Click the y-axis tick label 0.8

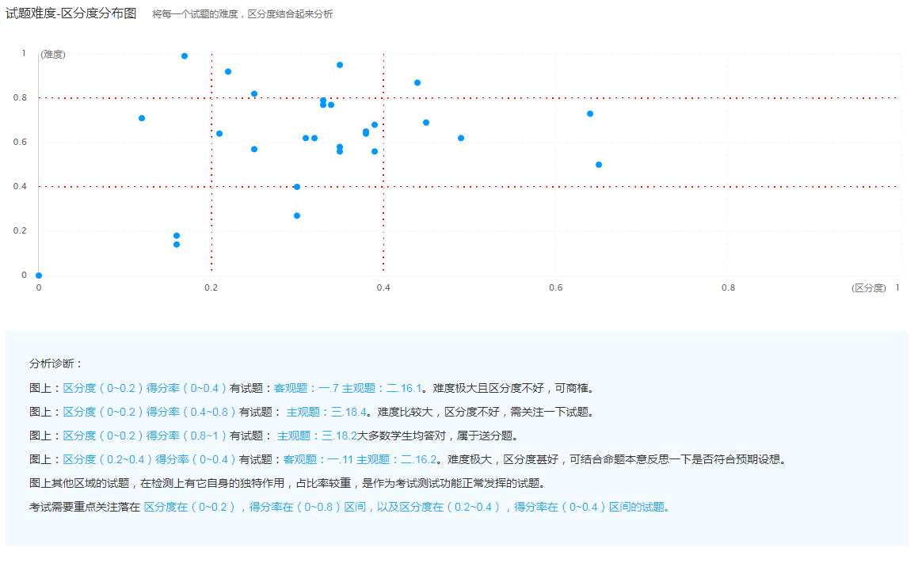coord(20,97)
